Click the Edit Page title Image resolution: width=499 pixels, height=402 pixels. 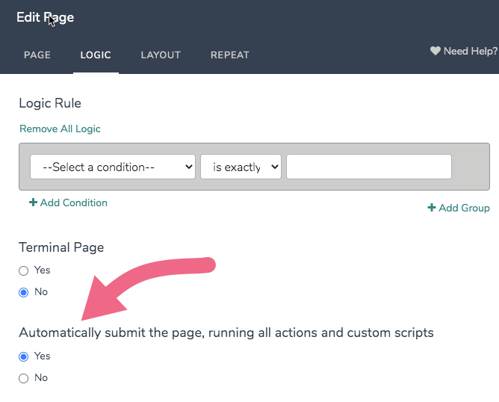pos(45,17)
